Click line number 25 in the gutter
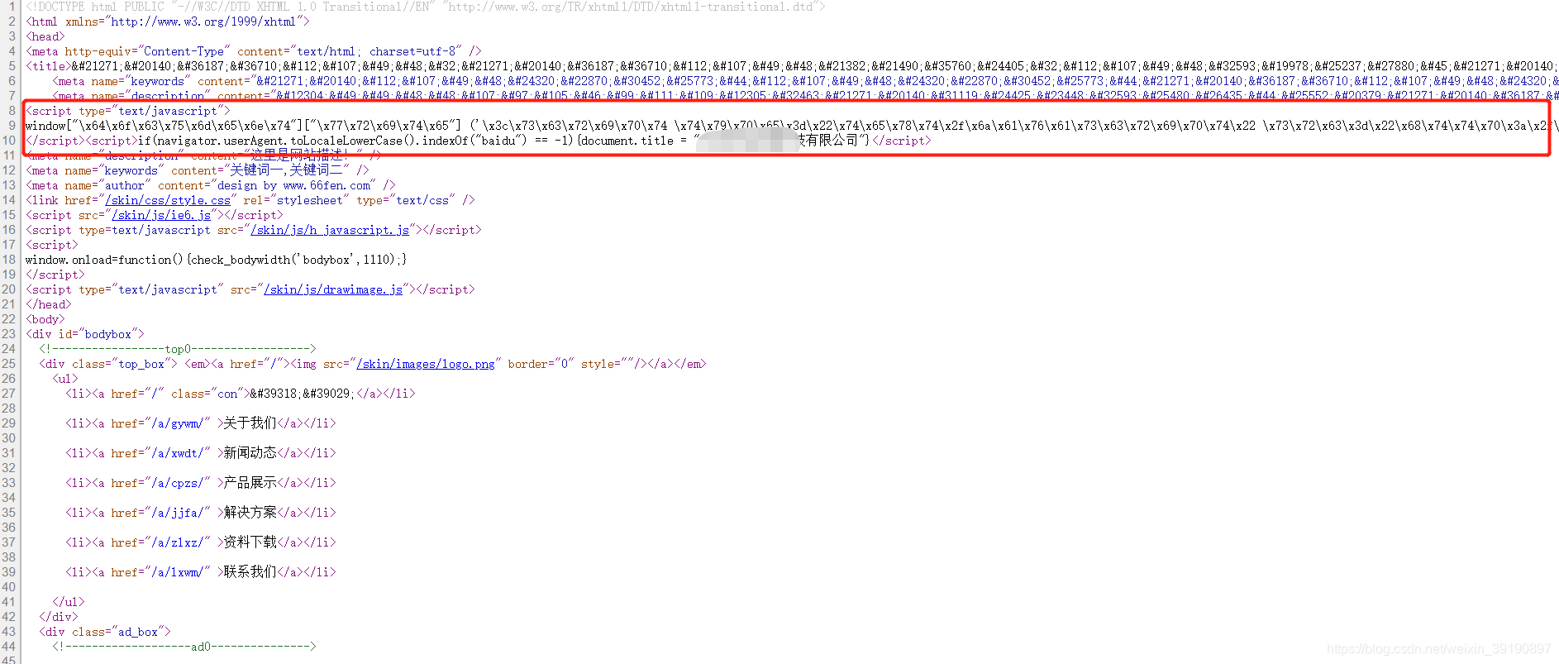Image resolution: width=1559 pixels, height=664 pixels. pyautogui.click(x=9, y=364)
